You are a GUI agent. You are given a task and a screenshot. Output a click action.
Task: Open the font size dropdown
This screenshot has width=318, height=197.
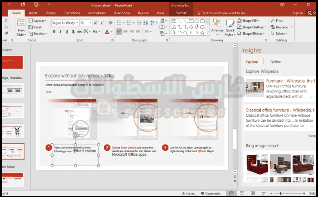pyautogui.click(x=90, y=23)
